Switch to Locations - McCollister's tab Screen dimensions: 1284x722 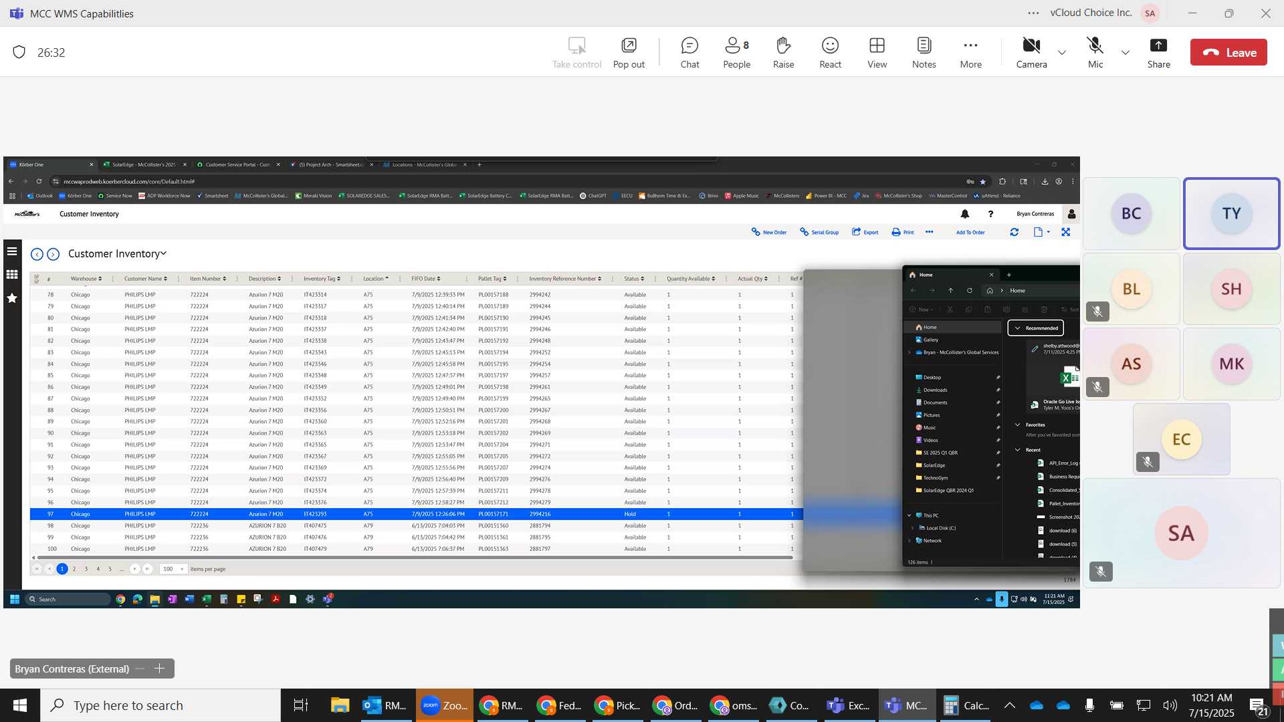click(x=425, y=164)
